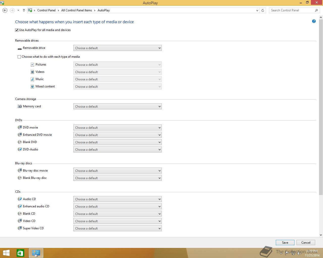Open the Enhanced DVD movie dropdown
Image resolution: width=323 pixels, height=258 pixels.
click(x=118, y=135)
